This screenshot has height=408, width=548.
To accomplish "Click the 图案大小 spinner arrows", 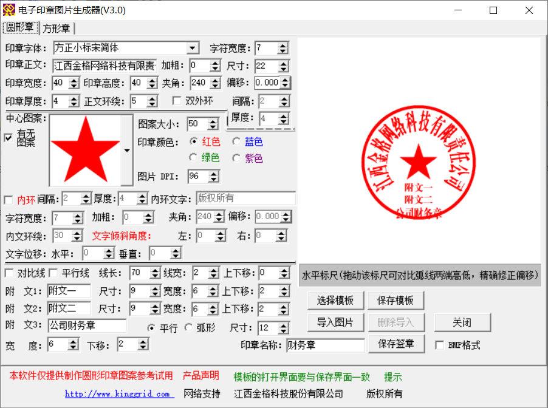I will pyautogui.click(x=213, y=124).
